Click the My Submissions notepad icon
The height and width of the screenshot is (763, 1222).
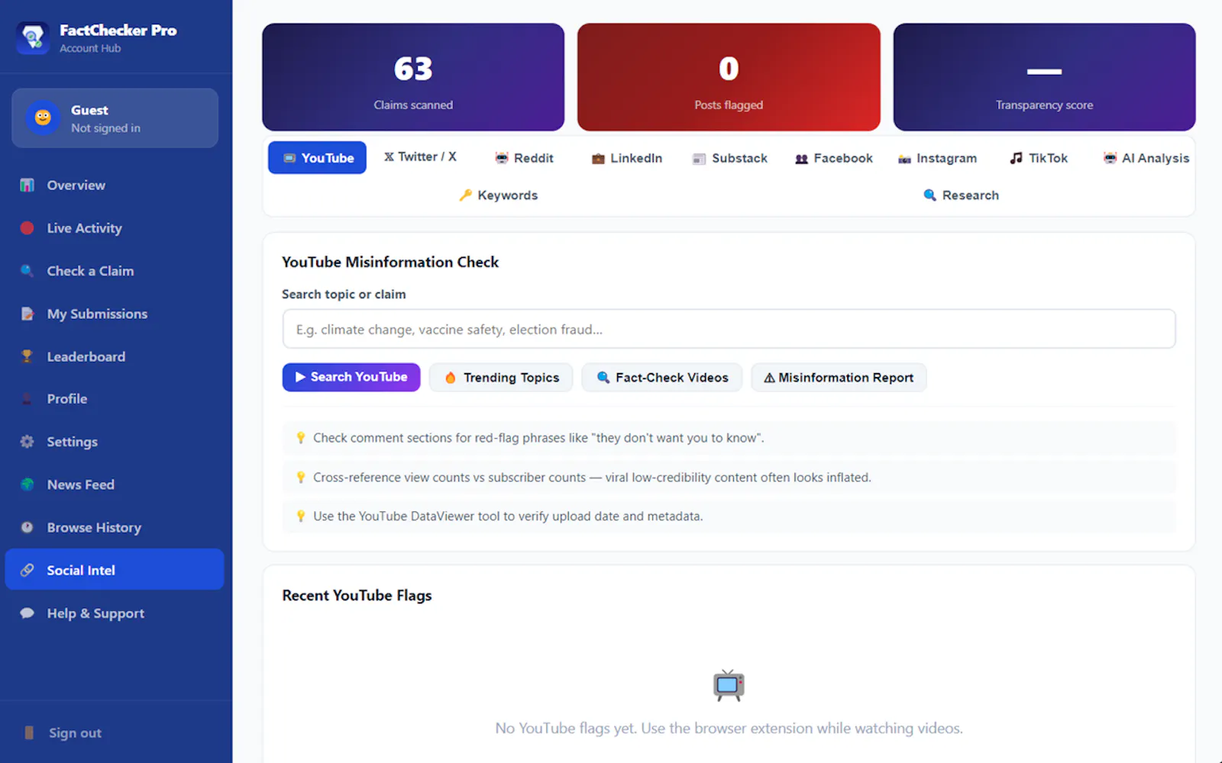[27, 314]
